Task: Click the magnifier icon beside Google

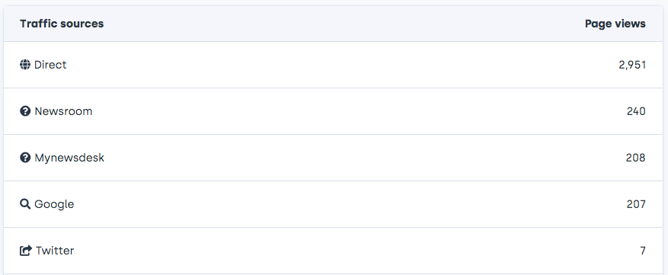Action: [x=25, y=204]
